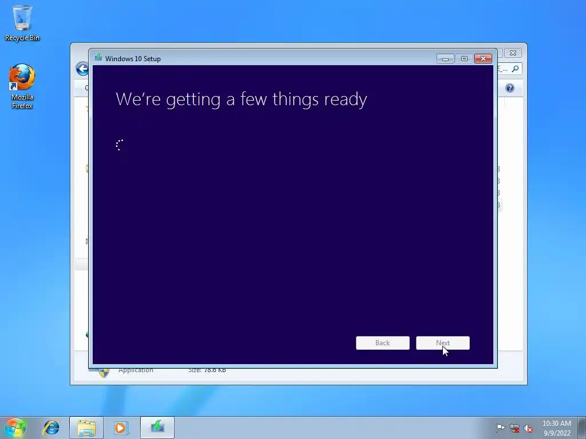Click the Windows 10 Setup title bar icon
Viewport: 586px width, 439px height.
tap(98, 58)
